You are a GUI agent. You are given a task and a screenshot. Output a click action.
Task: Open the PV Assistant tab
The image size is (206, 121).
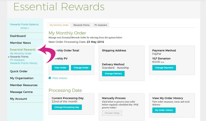click(101, 25)
